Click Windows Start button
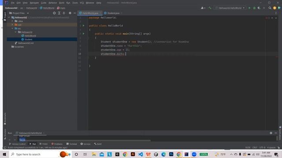Image resolution: width=282 pixels, height=158 pixels. pyautogui.click(x=4, y=154)
